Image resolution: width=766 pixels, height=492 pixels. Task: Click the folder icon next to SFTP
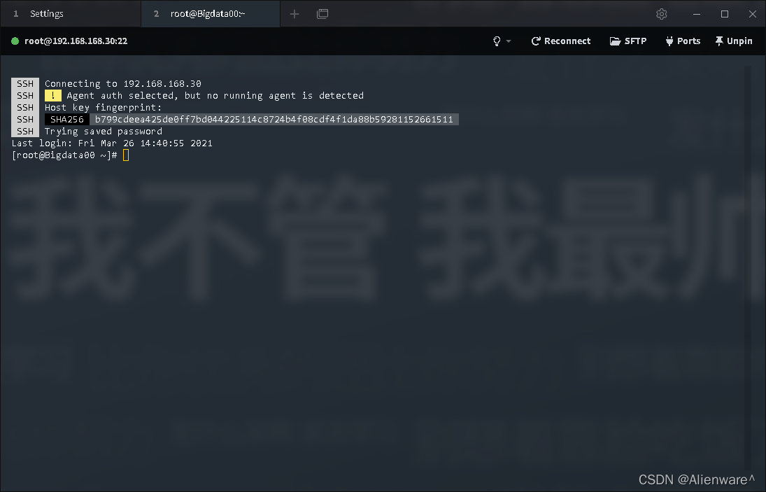pyautogui.click(x=614, y=41)
